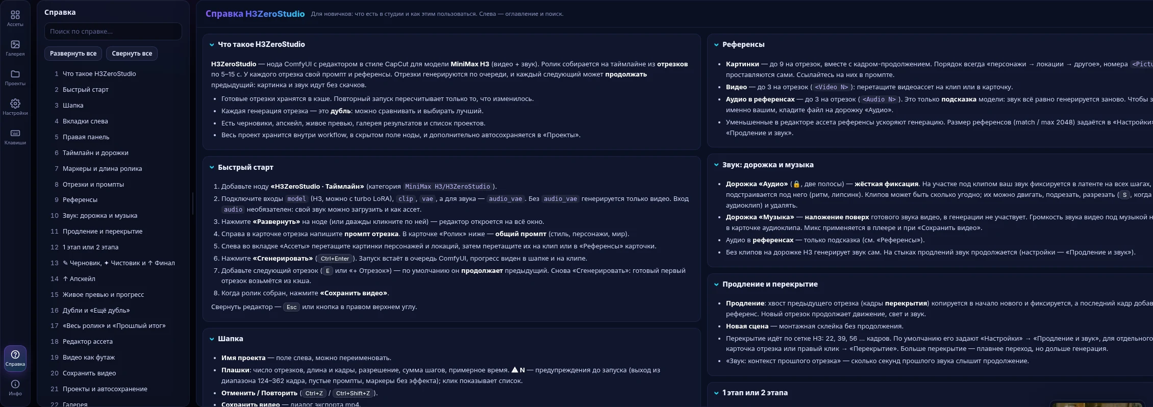Go to contents item 3 «Шапка»
The width and height of the screenshot is (1153, 407).
(x=113, y=106)
